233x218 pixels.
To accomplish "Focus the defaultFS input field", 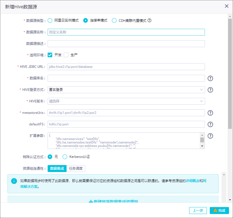I will 126,124.
